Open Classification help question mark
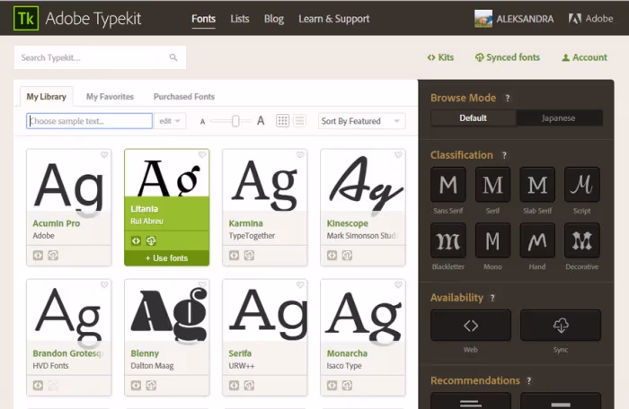The image size is (629, 409). tap(504, 155)
